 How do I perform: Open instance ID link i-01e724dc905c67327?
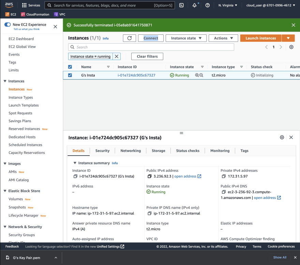[136, 75]
